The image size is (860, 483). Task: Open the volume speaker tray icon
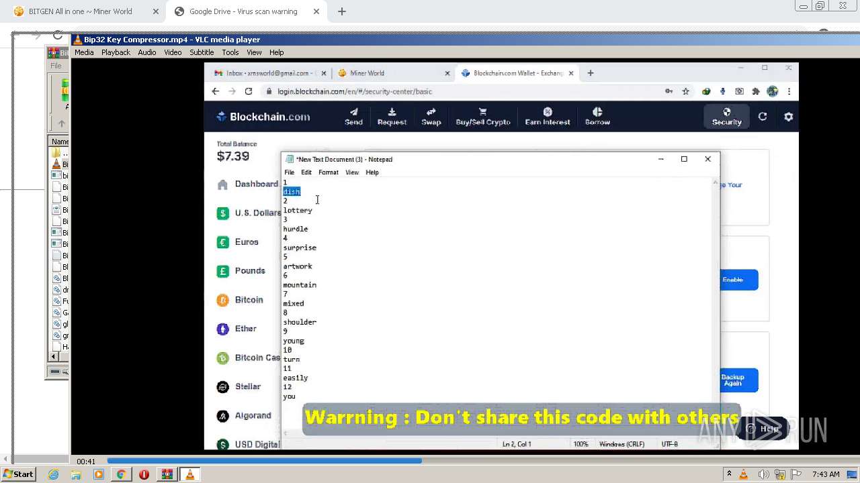(764, 474)
